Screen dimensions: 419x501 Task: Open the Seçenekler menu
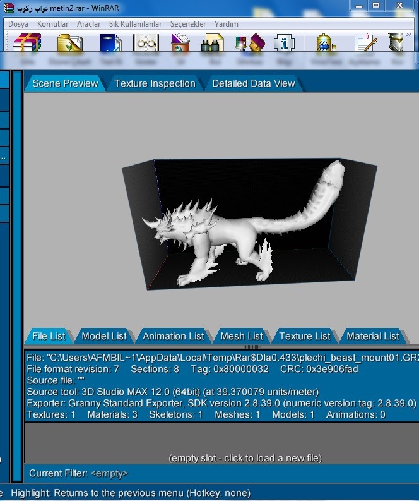[188, 24]
